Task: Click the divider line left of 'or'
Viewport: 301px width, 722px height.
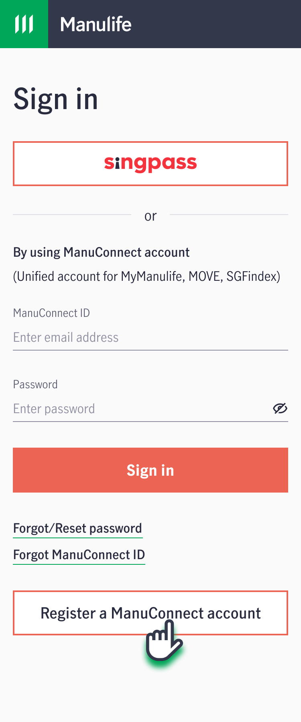Action: click(x=72, y=215)
